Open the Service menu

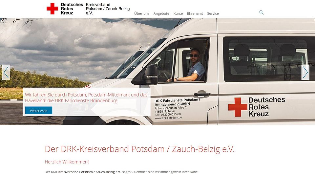point(213,13)
